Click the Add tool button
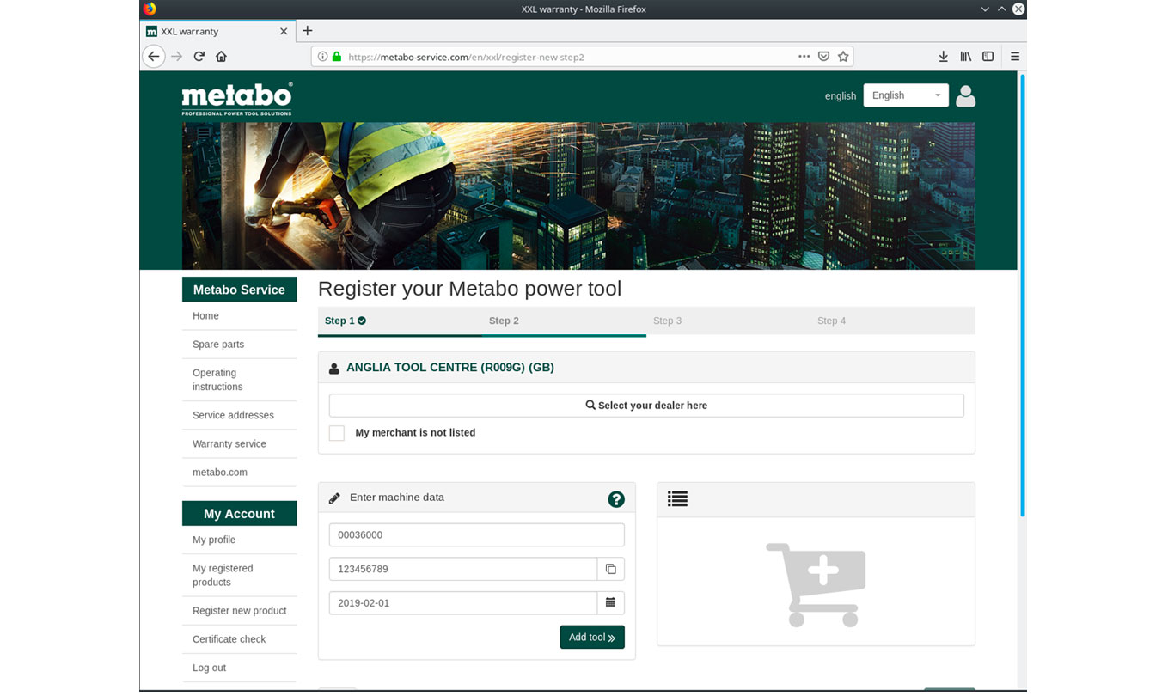The height and width of the screenshot is (696, 1168). [x=591, y=637]
